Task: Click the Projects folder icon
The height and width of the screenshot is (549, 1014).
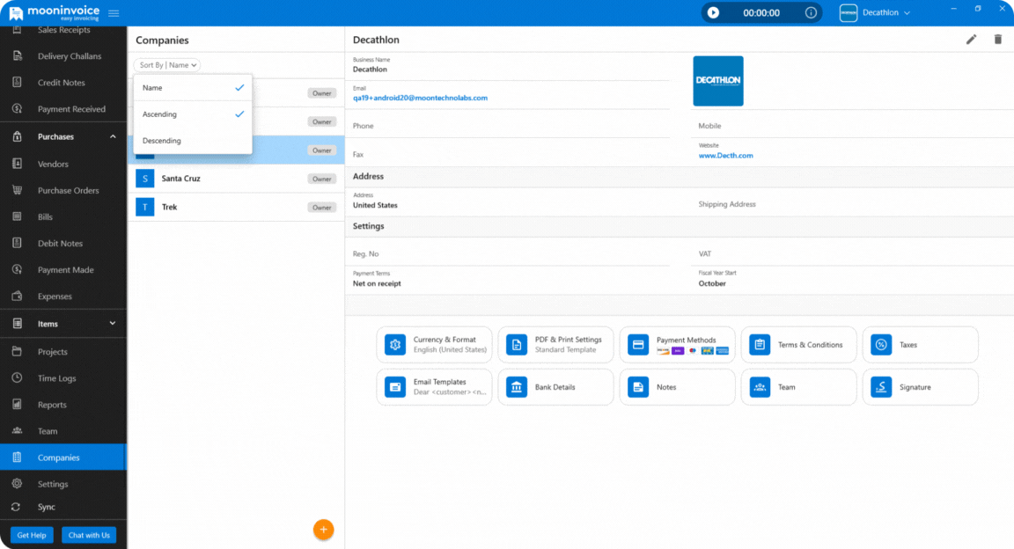Action: pyautogui.click(x=17, y=352)
